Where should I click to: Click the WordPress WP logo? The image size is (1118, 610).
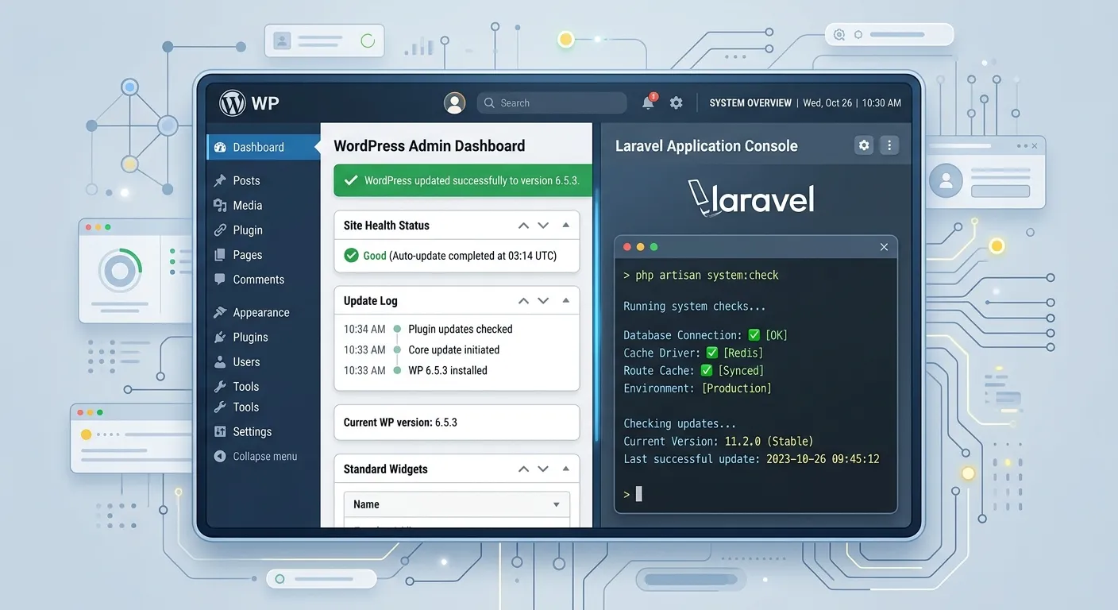pyautogui.click(x=249, y=102)
